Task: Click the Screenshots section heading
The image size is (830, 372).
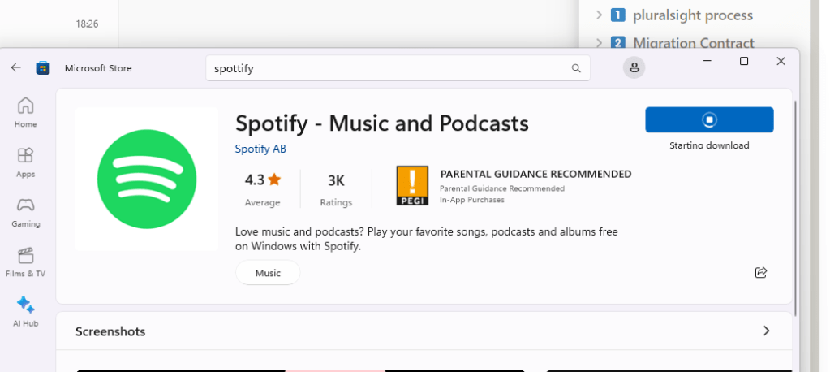Action: coord(110,331)
